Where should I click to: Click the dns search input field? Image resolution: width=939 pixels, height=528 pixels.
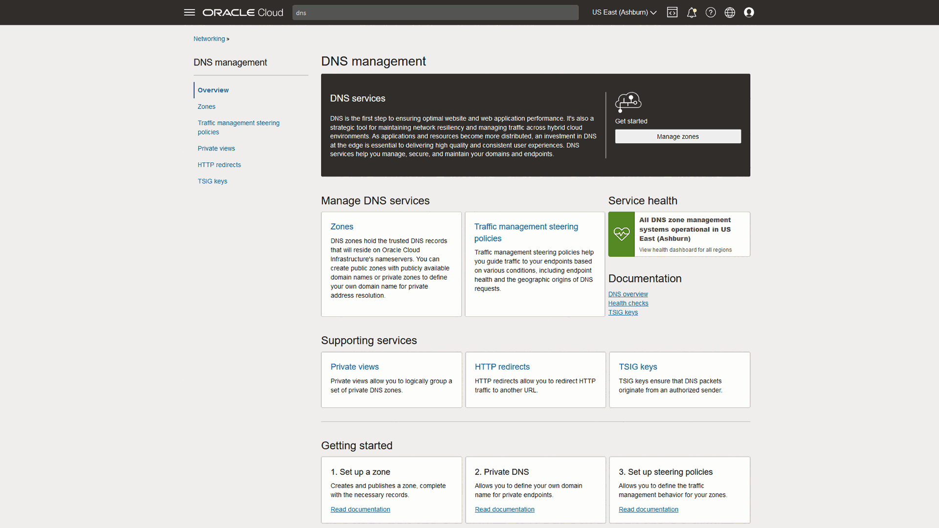click(x=434, y=13)
